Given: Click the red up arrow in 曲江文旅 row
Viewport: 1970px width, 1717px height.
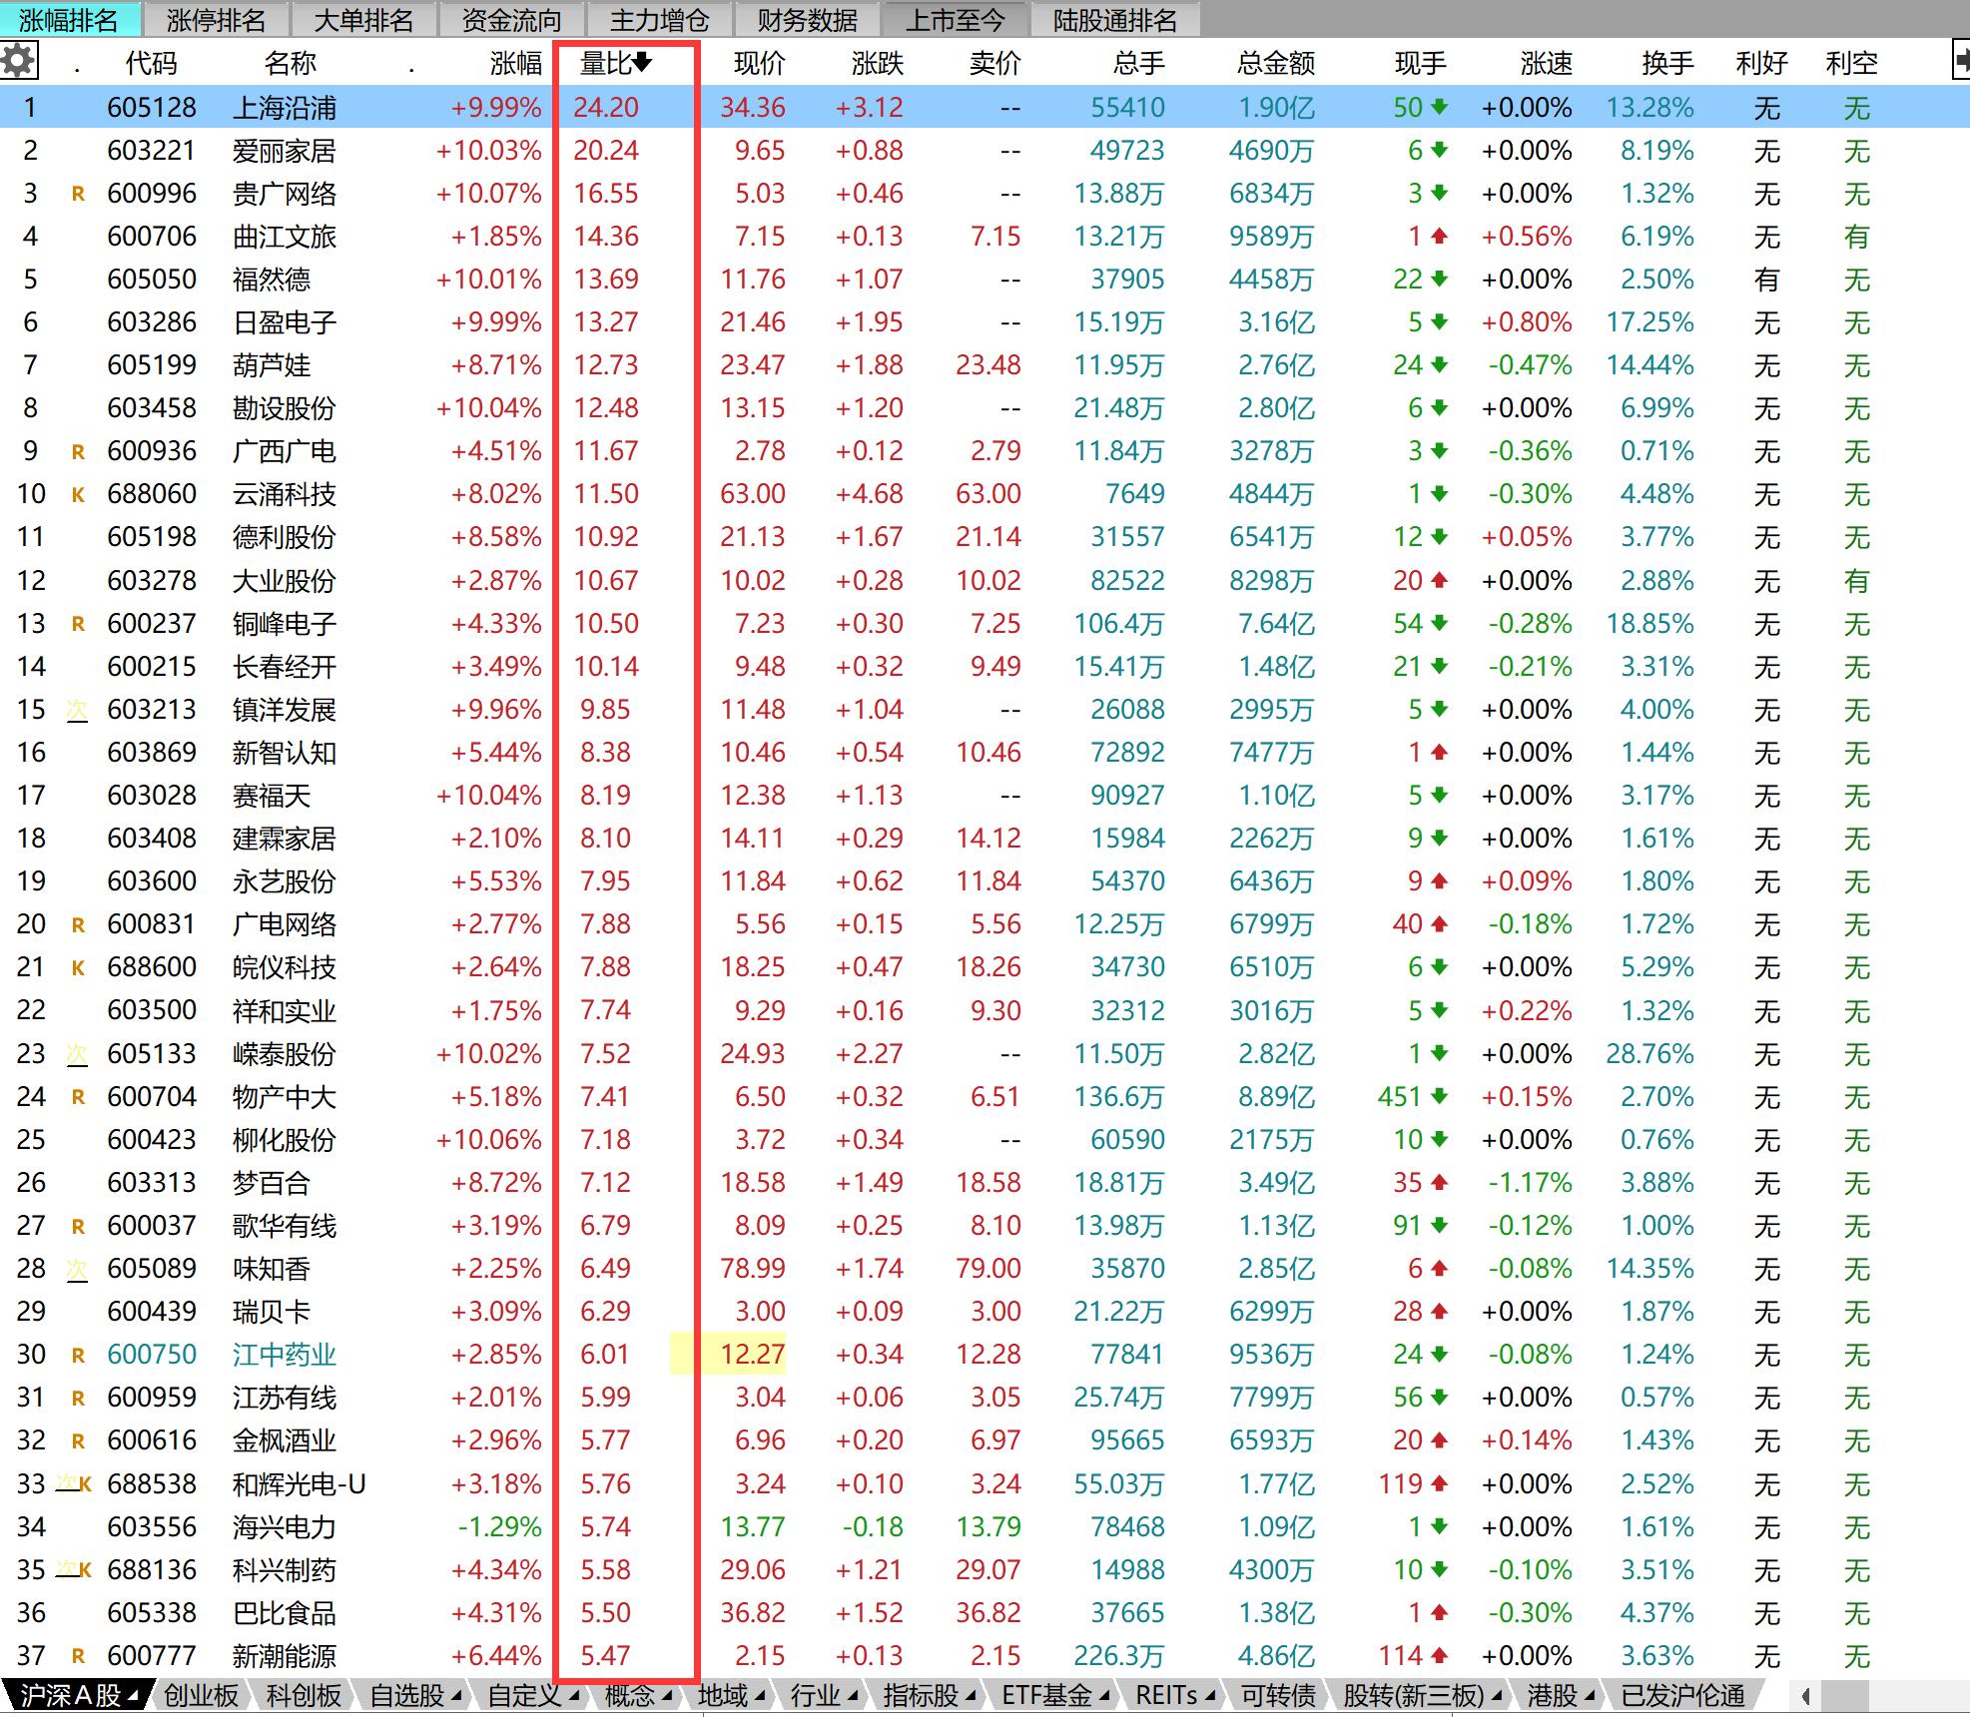Looking at the screenshot, I should coord(1439,237).
